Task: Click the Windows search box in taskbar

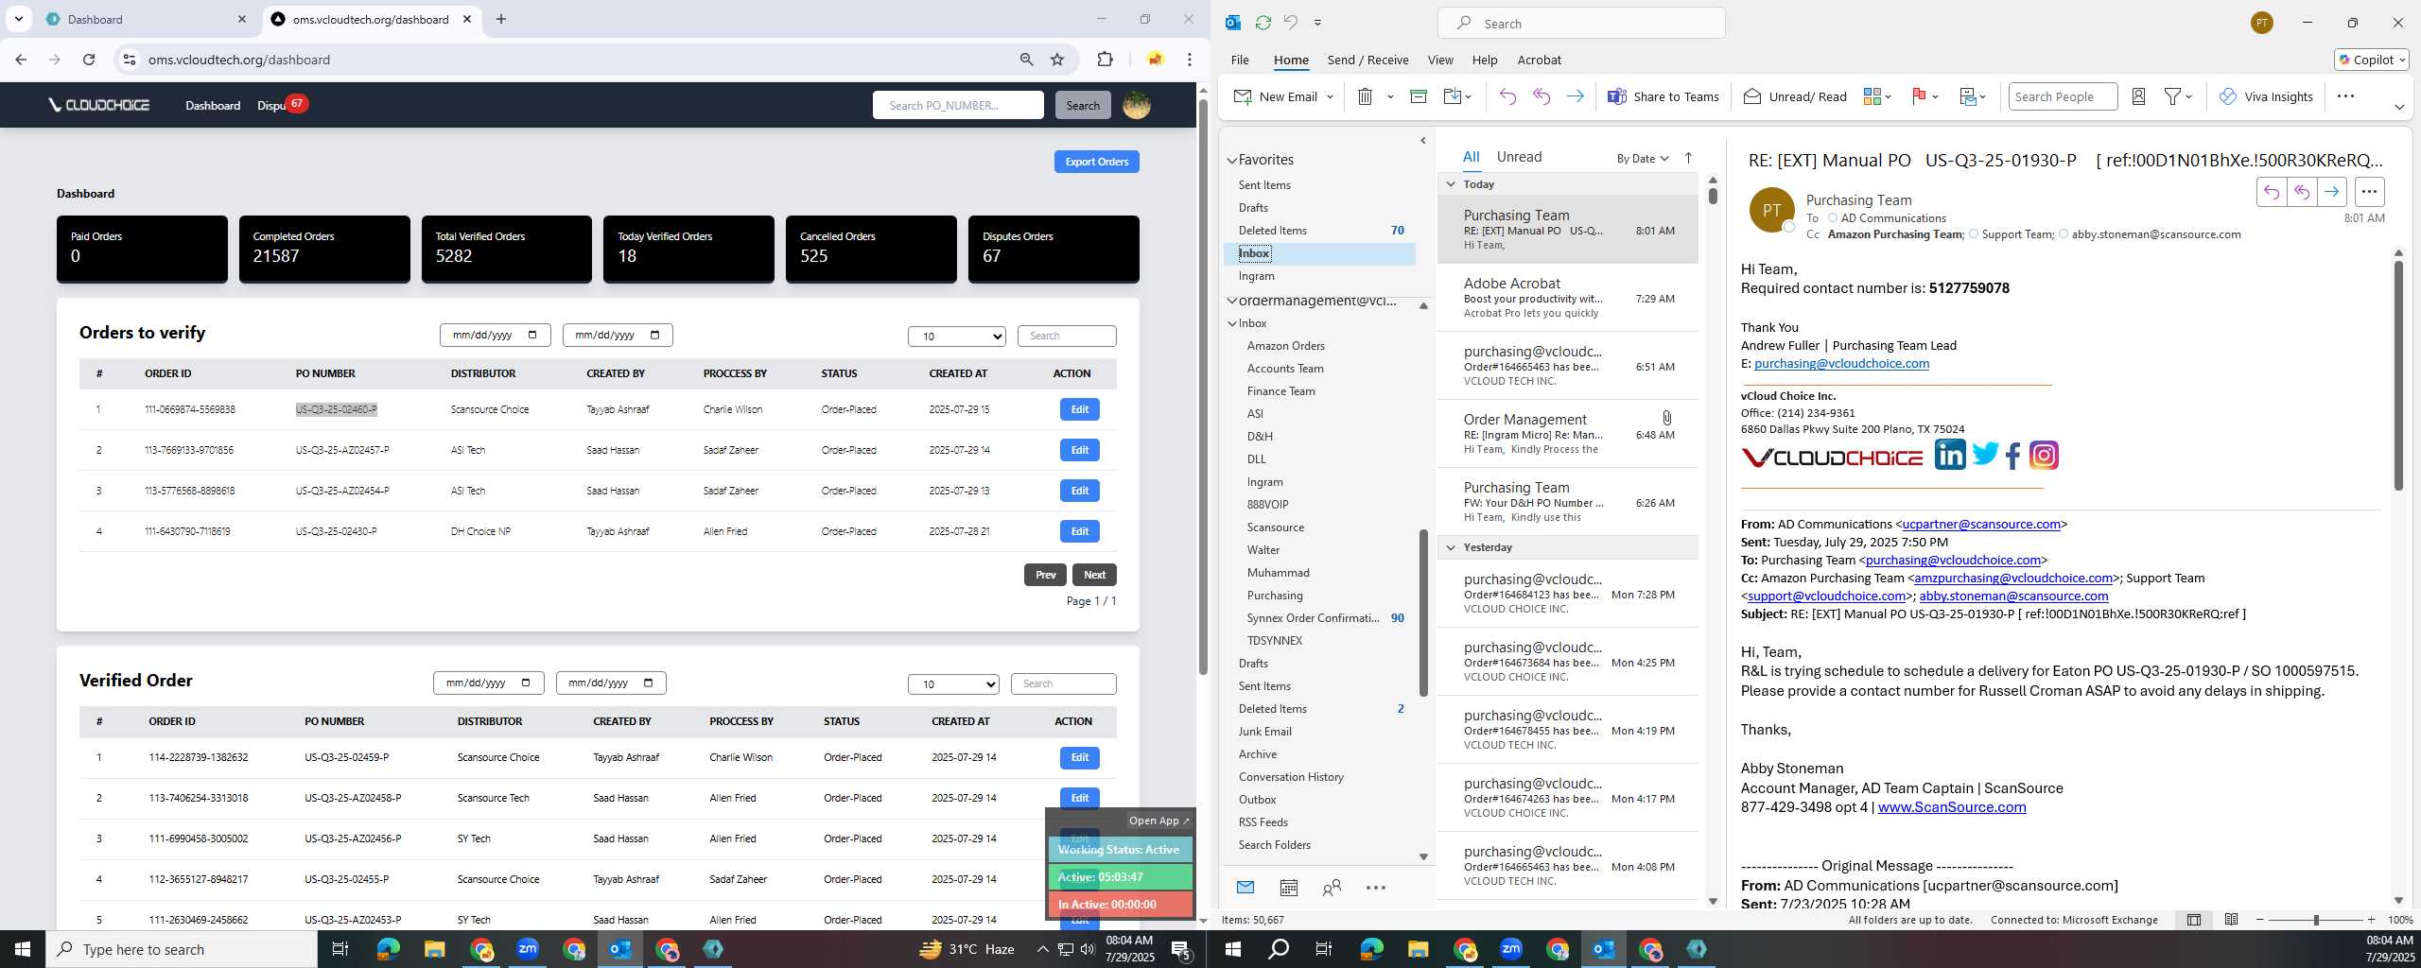Action: [182, 949]
